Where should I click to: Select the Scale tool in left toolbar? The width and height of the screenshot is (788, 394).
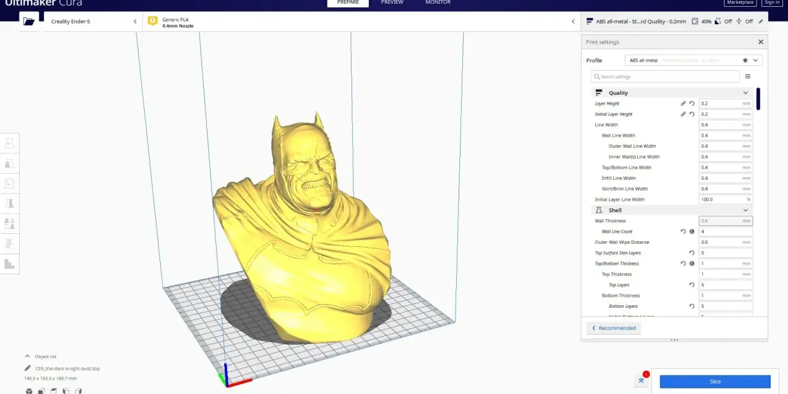(9, 163)
